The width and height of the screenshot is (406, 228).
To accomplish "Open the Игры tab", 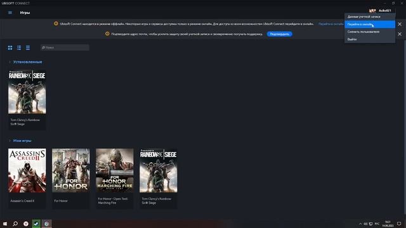I will pyautogui.click(x=25, y=13).
